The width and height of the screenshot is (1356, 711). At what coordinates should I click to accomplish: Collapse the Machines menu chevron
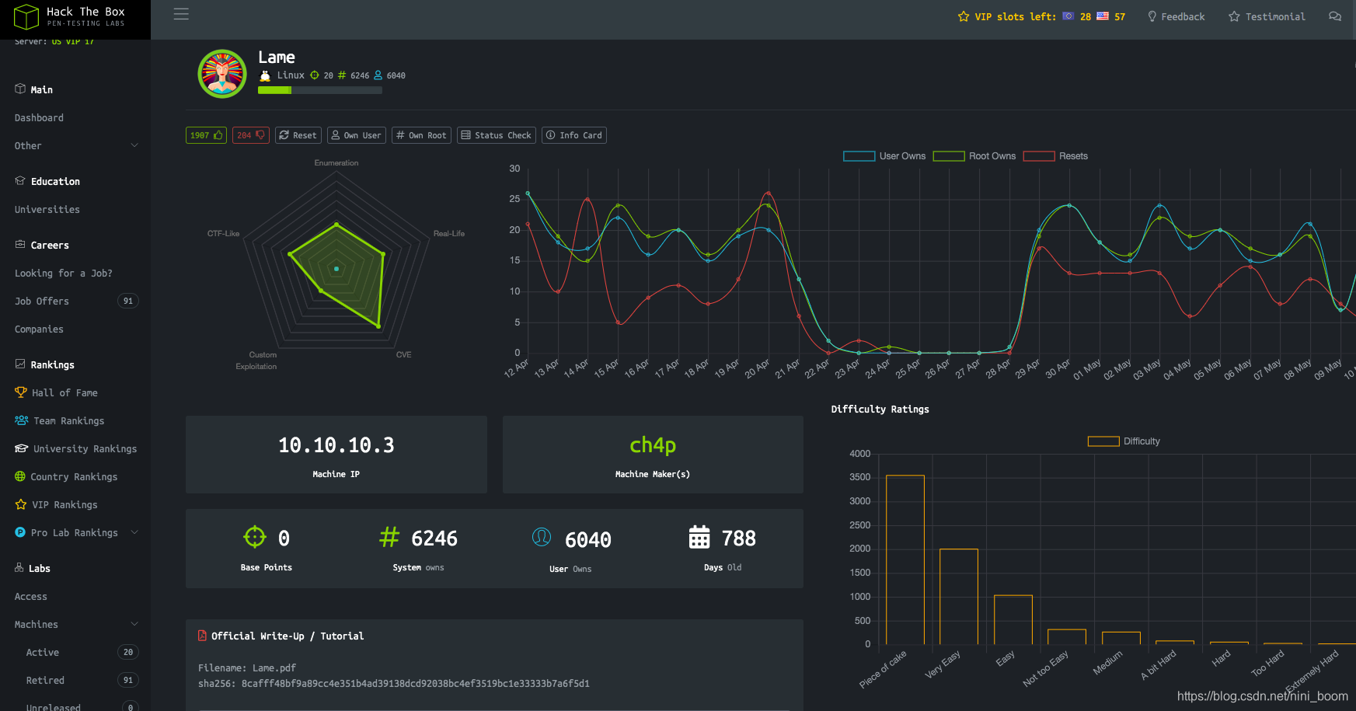coord(134,624)
